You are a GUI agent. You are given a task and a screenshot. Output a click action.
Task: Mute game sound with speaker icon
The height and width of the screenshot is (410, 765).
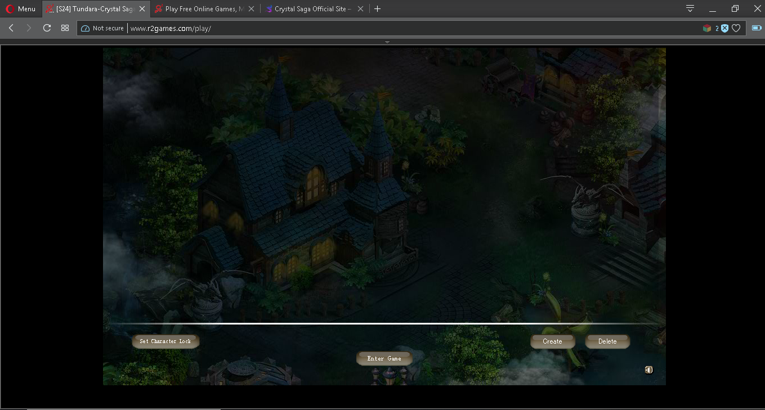point(648,370)
